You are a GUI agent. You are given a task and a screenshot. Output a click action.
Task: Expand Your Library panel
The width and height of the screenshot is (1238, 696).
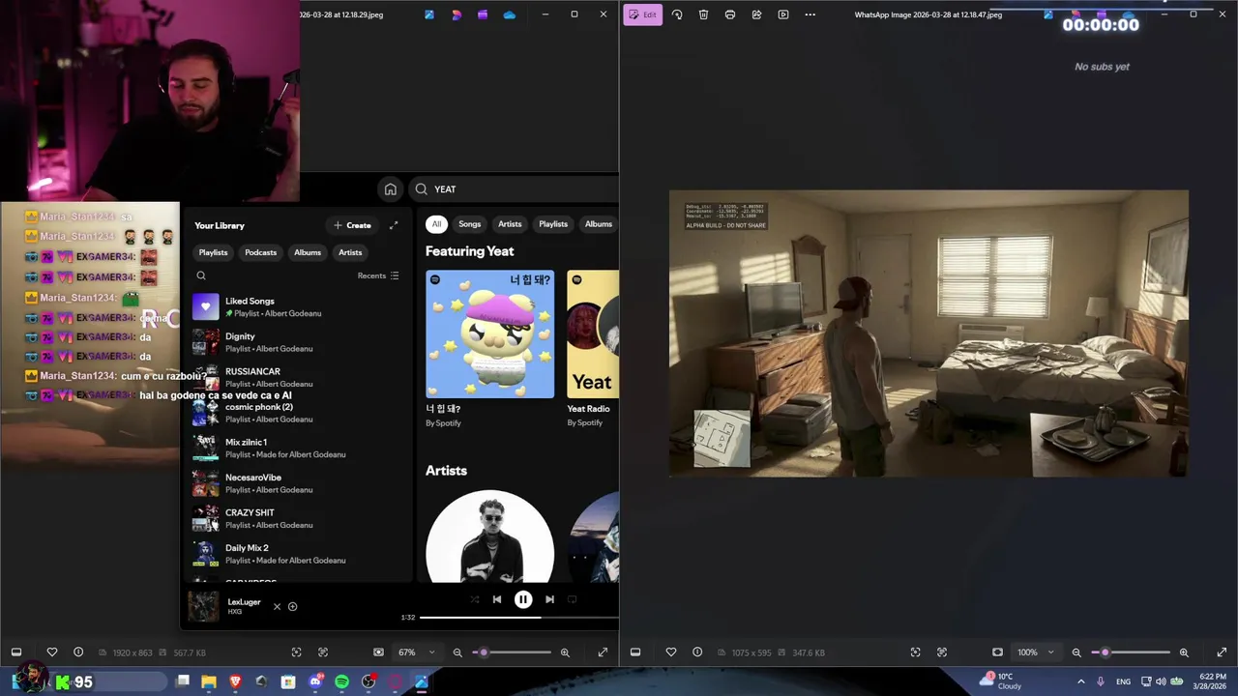[394, 225]
